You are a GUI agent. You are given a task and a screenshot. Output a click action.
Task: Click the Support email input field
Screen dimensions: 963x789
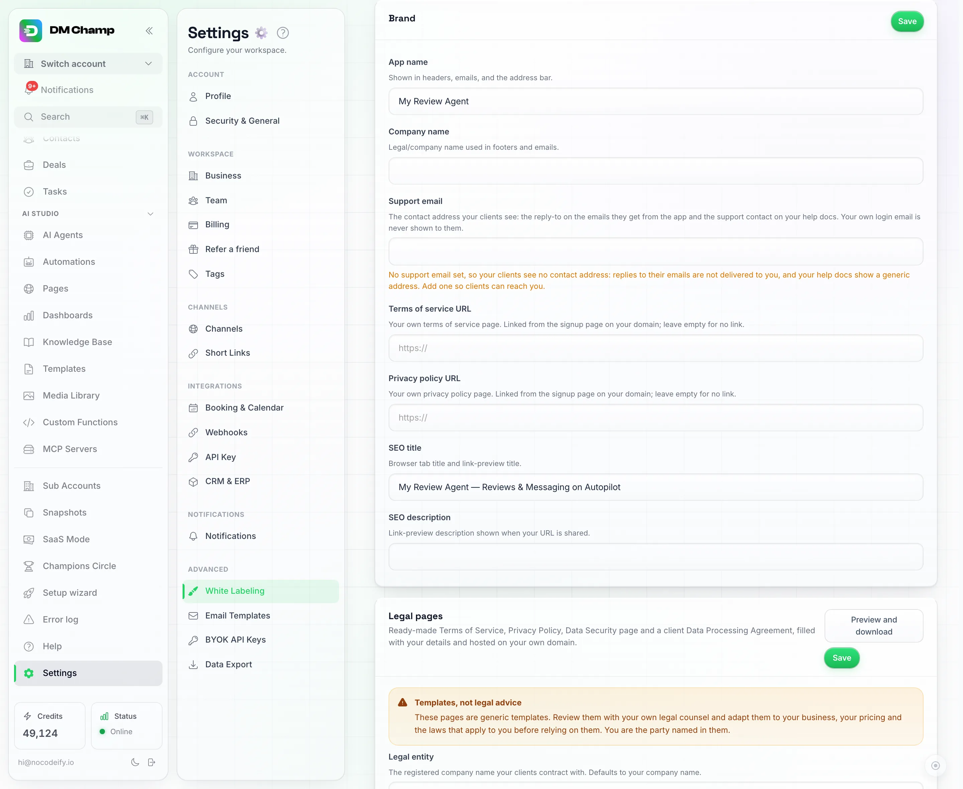655,251
